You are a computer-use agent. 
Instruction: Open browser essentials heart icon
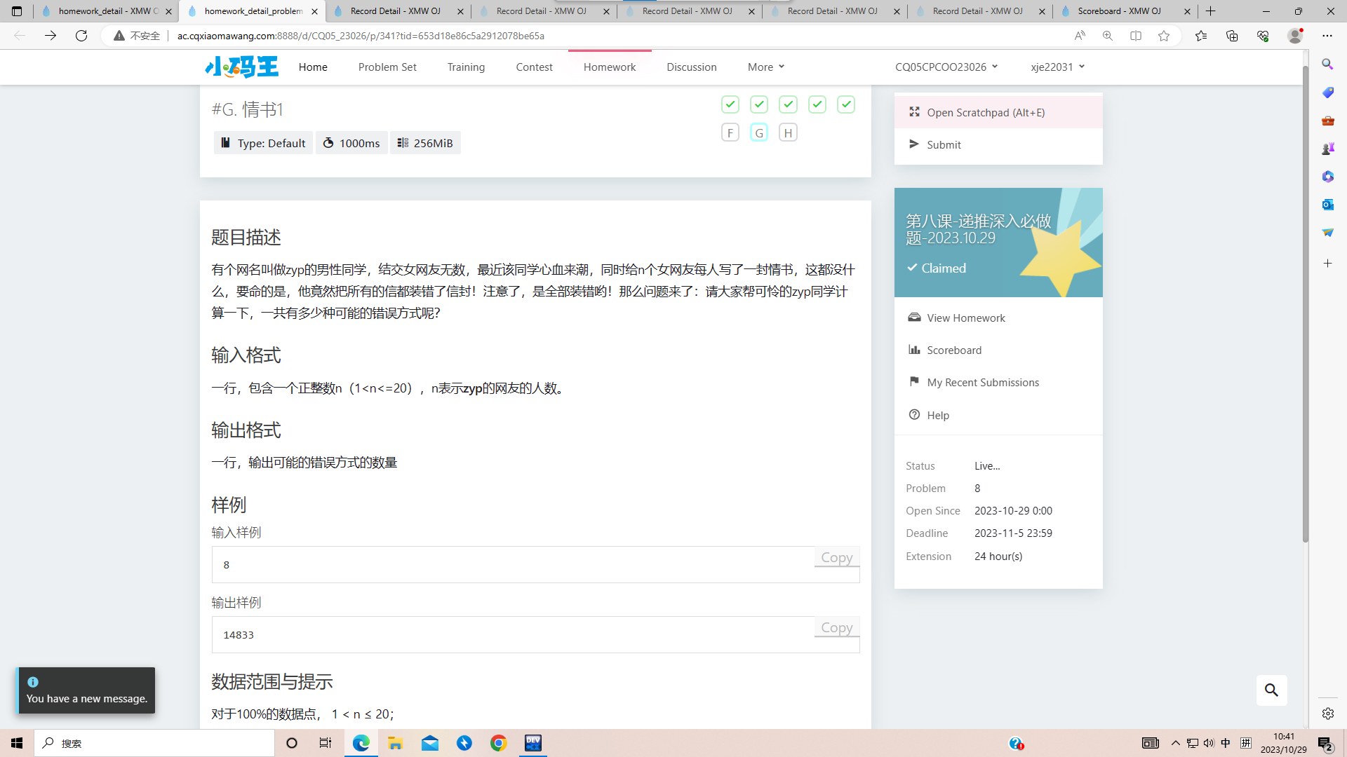[1263, 36]
